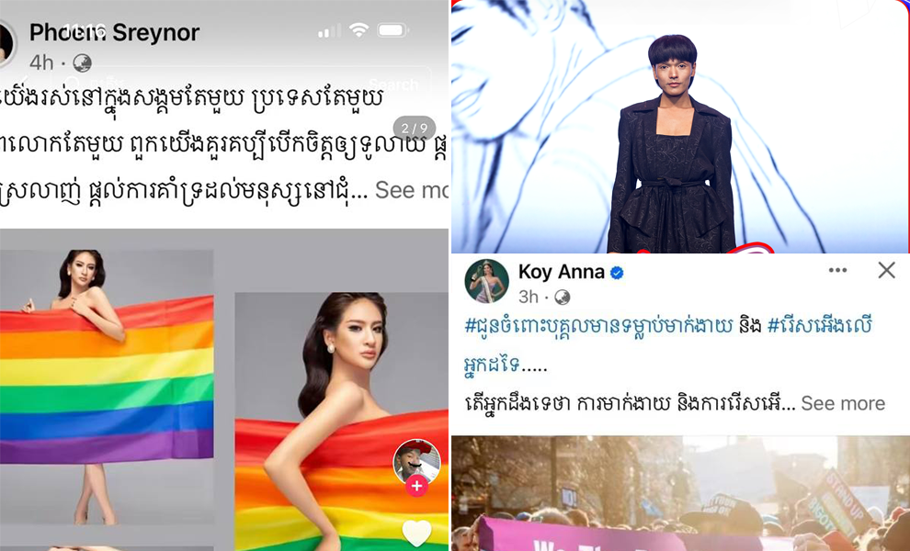Tap the globe privacy icon next to 3h
This screenshot has width=910, height=551.
(x=562, y=297)
